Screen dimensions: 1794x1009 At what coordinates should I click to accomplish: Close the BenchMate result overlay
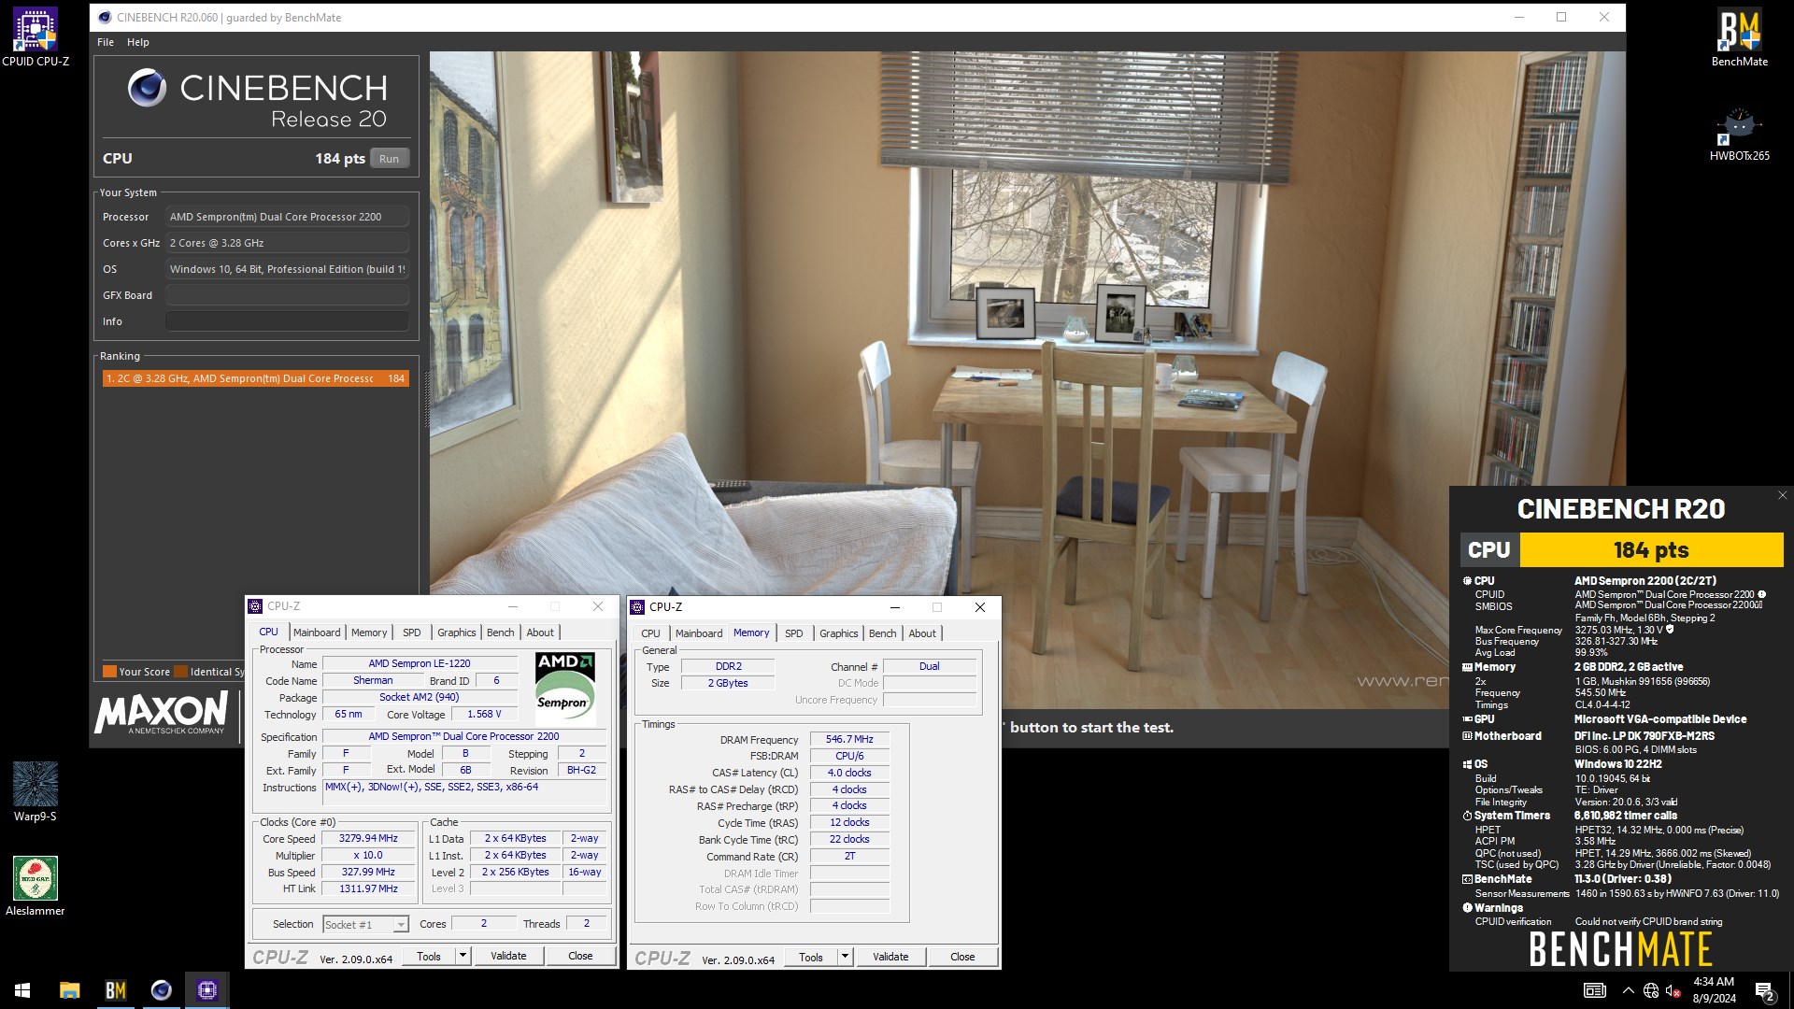tap(1782, 495)
